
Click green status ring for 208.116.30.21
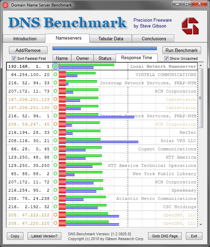[55, 140]
